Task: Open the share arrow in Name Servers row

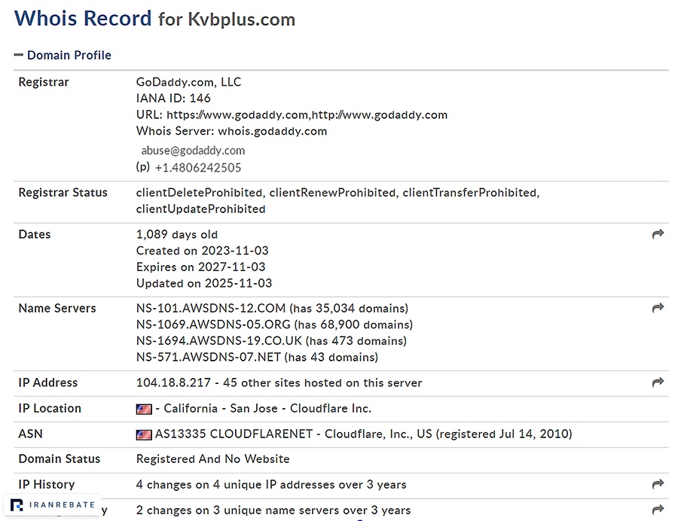Action: coord(658,308)
